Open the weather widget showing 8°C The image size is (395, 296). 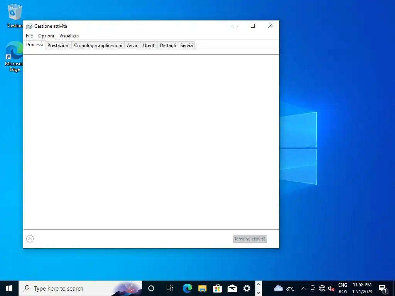[284, 288]
